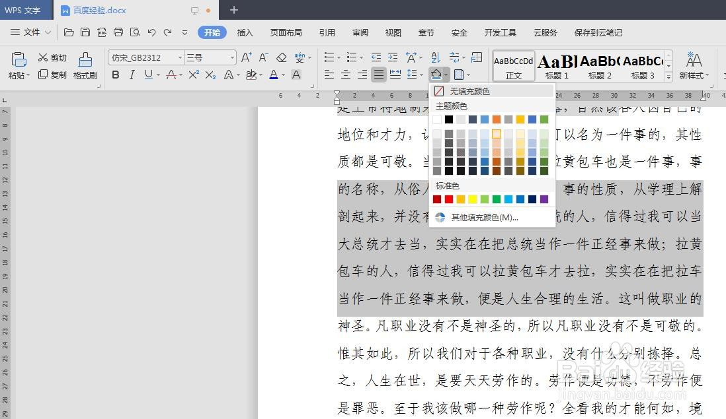Toggle justify alignment

[379, 75]
